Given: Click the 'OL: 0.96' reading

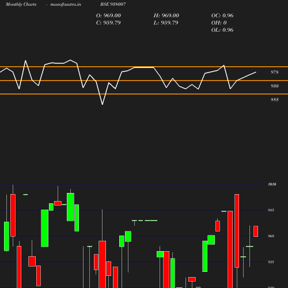Looking at the screenshot, I should [x=222, y=30].
